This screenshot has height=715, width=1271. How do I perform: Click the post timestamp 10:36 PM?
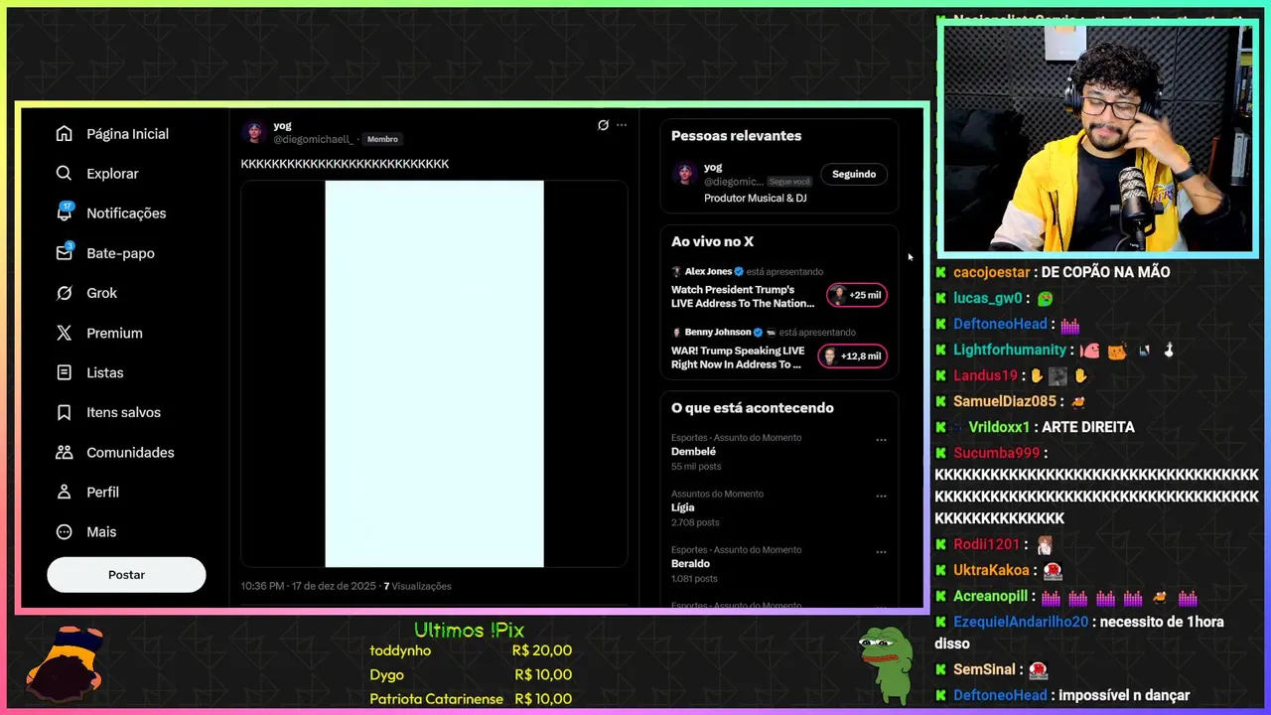coord(308,586)
